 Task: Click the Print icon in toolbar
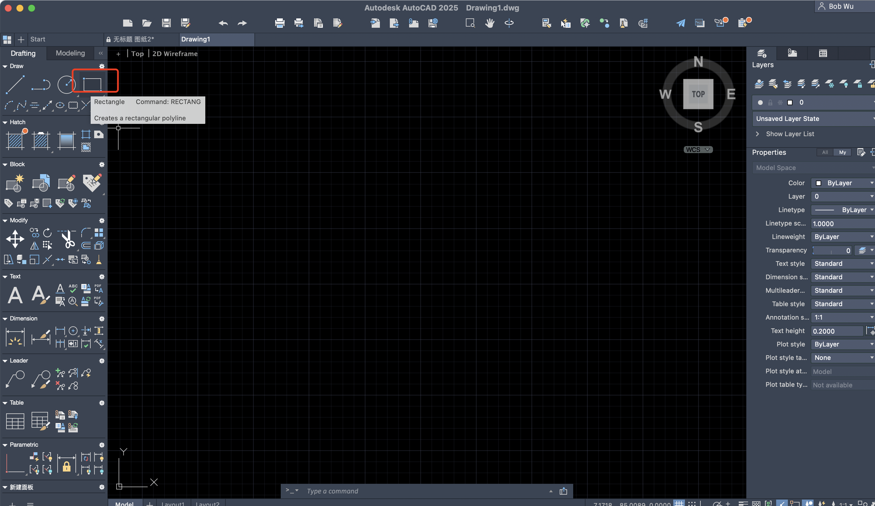[x=280, y=23]
